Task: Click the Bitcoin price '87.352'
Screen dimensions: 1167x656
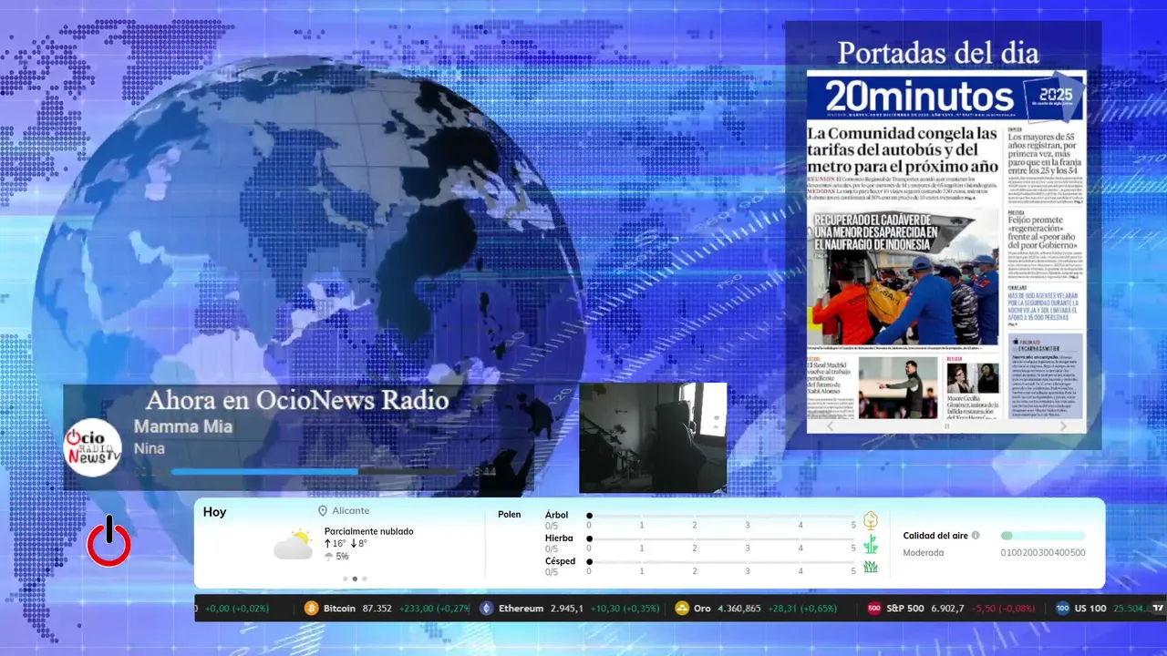Action: pos(377,609)
